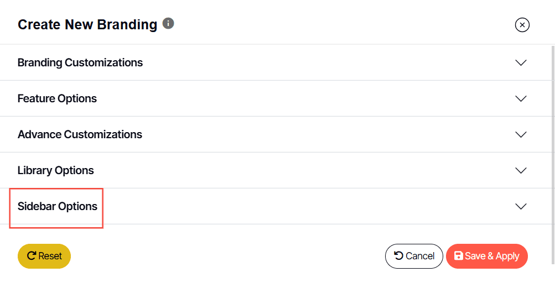Click the Library Options section label
The image size is (555, 293).
tap(56, 170)
